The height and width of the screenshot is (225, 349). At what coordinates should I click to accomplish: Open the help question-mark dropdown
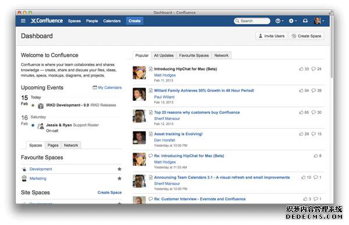(x=279, y=21)
